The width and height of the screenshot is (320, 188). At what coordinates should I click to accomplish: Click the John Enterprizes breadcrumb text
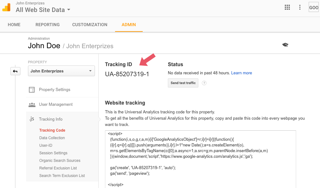pos(90,46)
